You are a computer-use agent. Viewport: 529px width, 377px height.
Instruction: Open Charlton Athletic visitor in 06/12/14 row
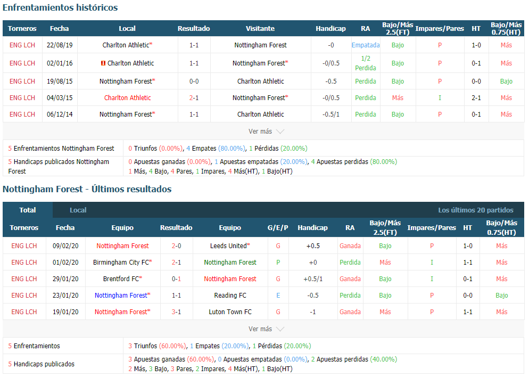tap(260, 114)
